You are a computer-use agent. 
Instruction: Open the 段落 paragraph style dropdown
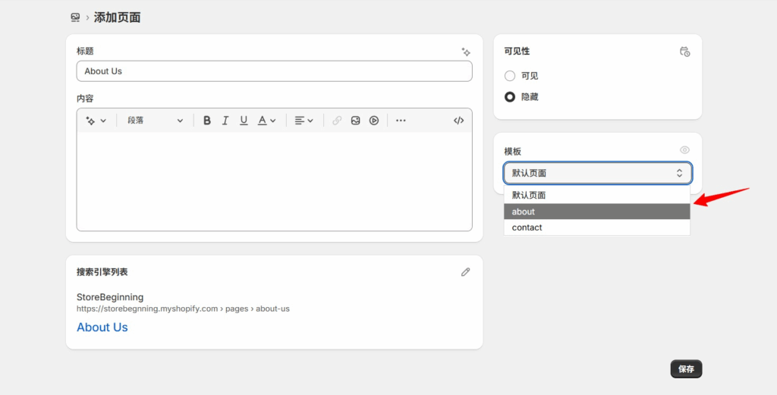pos(155,121)
